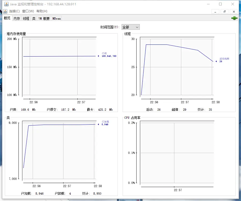Click the thread 总计 35 statistic
Screen dimensions: 241x201
[205, 110]
